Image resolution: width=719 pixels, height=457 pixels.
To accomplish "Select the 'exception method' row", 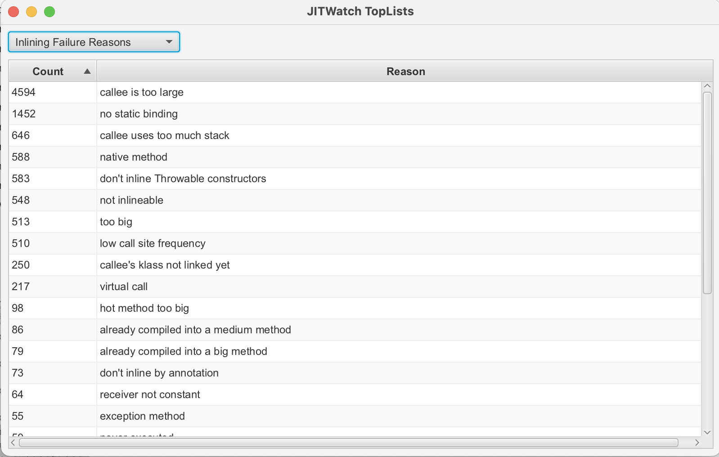I will 355,416.
